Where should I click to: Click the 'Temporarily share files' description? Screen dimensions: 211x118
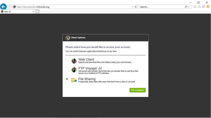(x=107, y=82)
